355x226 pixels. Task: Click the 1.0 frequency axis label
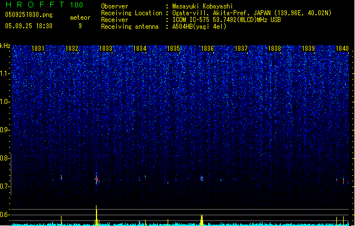click(5, 102)
